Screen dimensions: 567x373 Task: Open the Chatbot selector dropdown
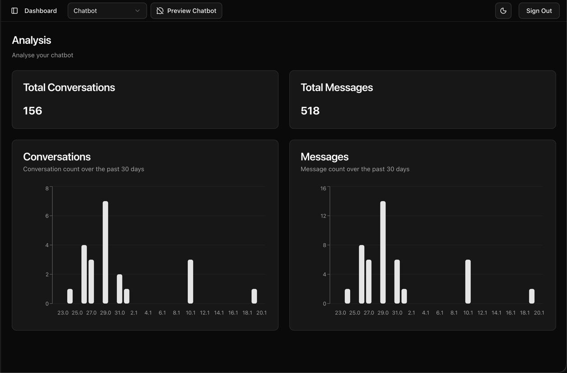(107, 11)
